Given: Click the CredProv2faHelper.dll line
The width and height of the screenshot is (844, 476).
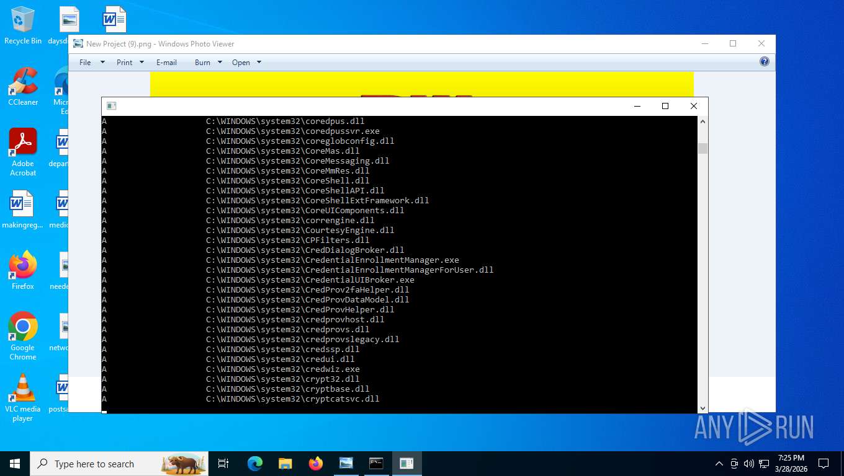Looking at the screenshot, I should tap(308, 290).
